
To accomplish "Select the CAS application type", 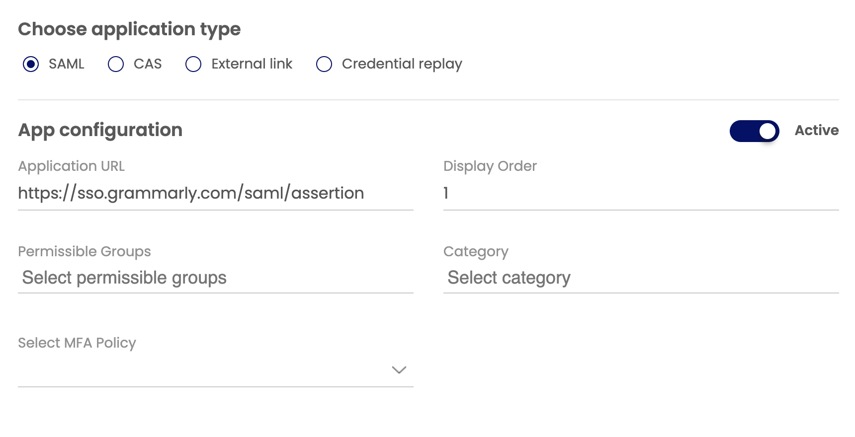I will click(115, 64).
